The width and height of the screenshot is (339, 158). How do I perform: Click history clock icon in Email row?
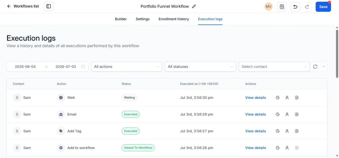278,114
